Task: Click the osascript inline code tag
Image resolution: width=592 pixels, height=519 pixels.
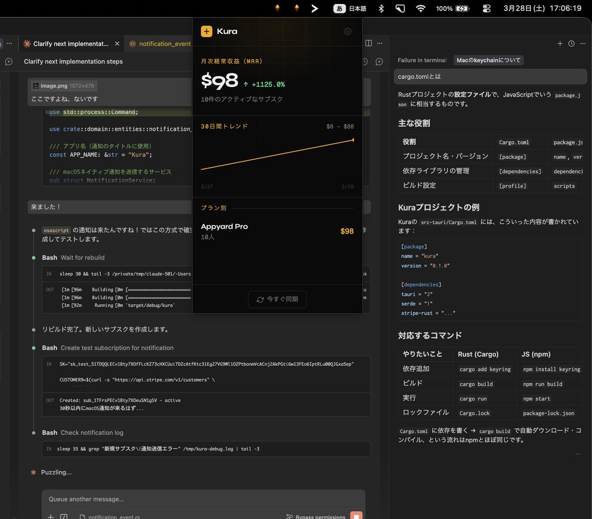Action: tap(56, 230)
